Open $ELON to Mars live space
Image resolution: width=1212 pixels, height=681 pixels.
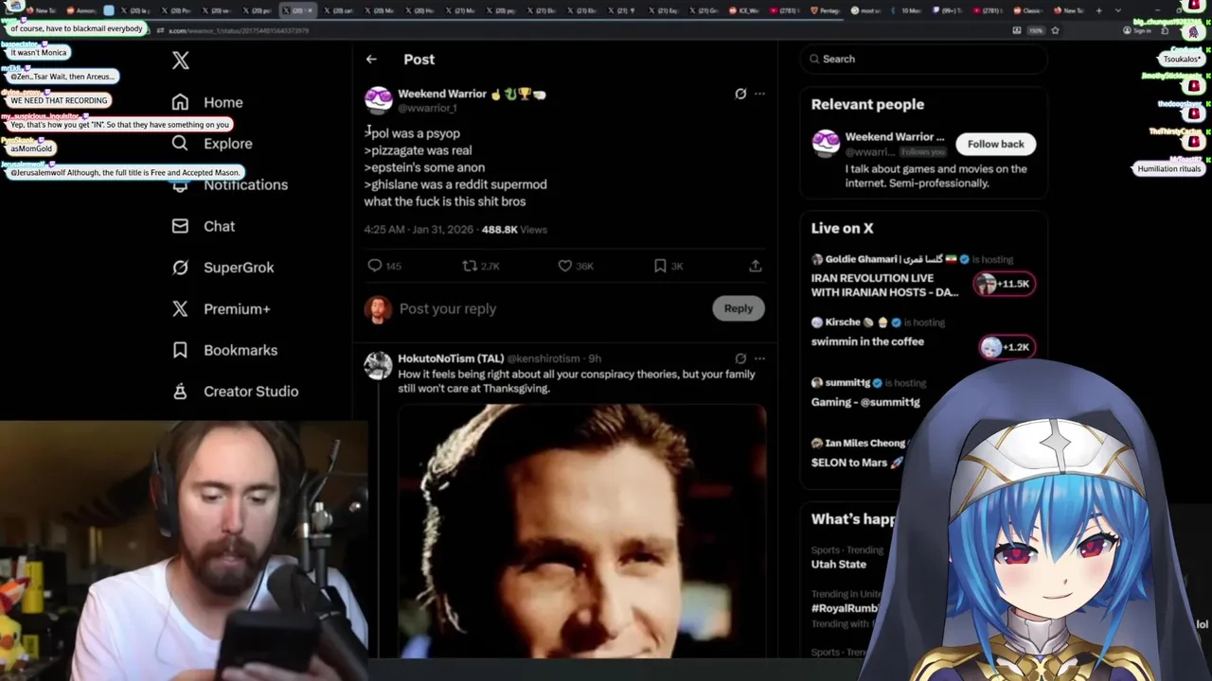[x=857, y=463]
